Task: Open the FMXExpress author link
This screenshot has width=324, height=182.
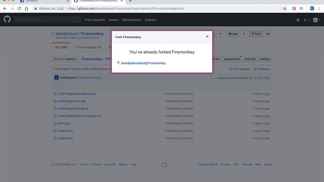Action: (x=68, y=78)
